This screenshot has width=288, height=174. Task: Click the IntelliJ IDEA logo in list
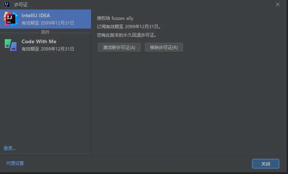[x=11, y=19]
